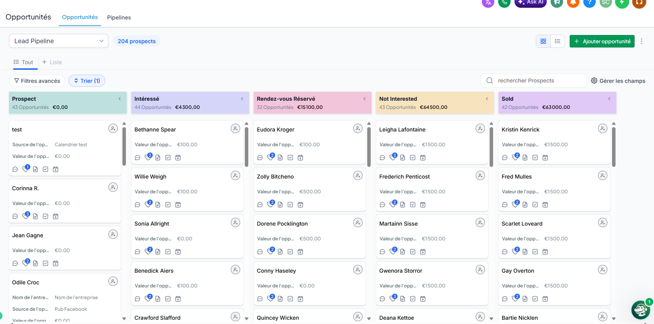Image resolution: width=654 pixels, height=324 pixels.
Task: Open the Trier (1) sort options
Action: [87, 81]
